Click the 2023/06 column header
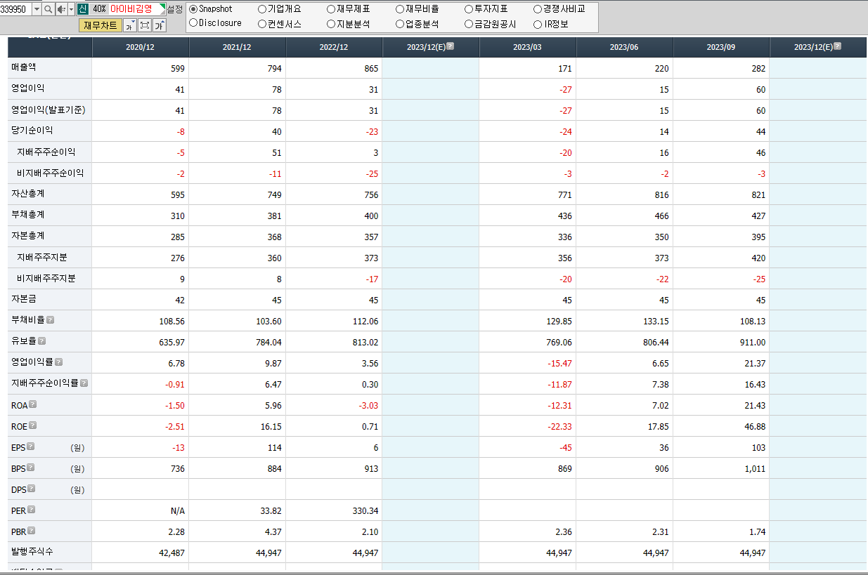This screenshot has height=575, width=868. (x=624, y=47)
